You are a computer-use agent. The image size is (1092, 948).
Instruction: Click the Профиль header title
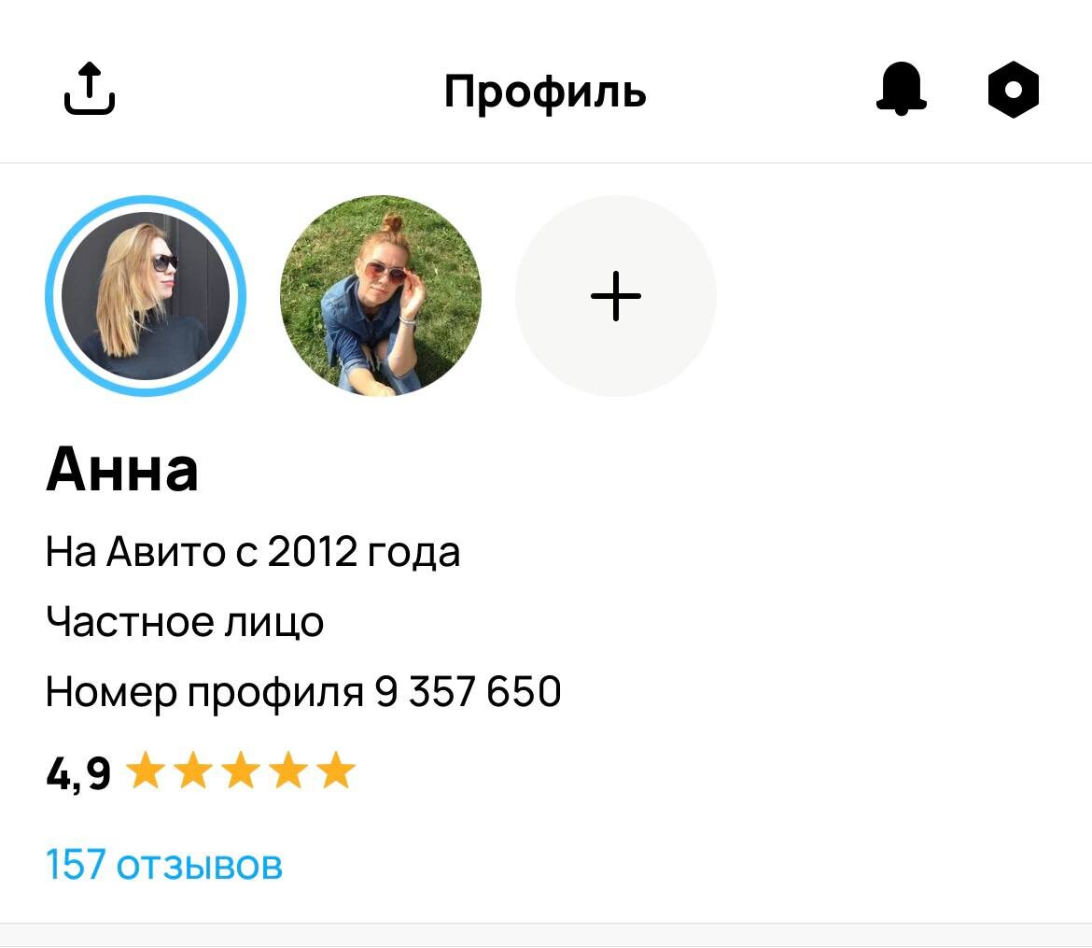click(545, 92)
